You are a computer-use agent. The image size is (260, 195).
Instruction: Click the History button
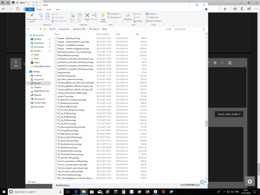tap(138, 21)
